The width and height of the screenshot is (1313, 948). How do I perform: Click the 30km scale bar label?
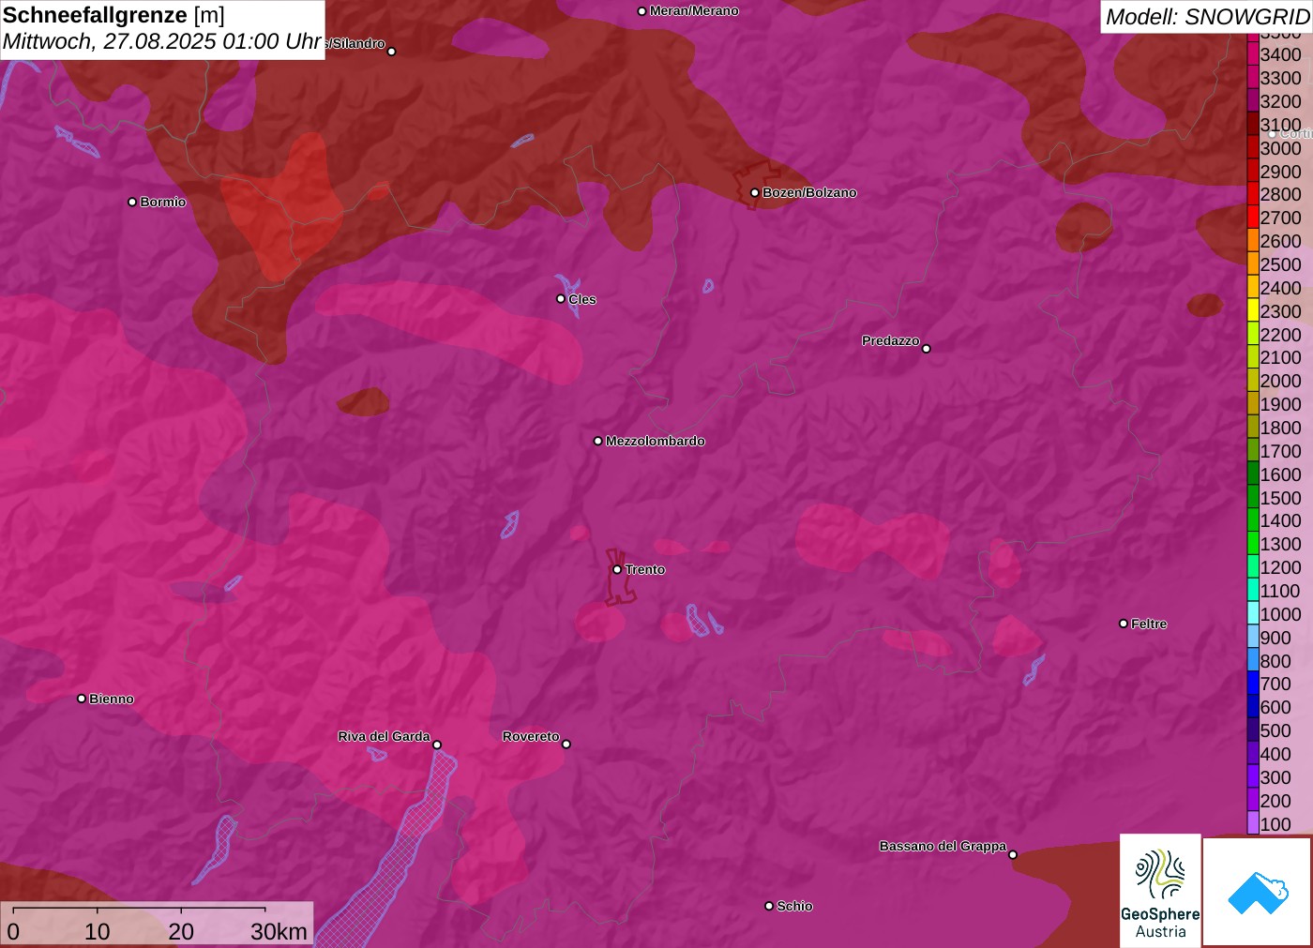tap(279, 931)
